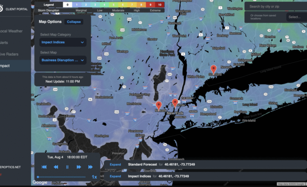Click the search by city or zip field
This screenshot has width=307, height=187.
[274, 6]
